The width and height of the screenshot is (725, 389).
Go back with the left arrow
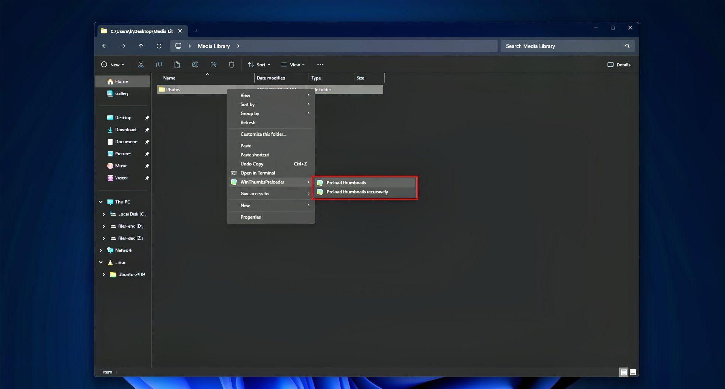coord(105,46)
